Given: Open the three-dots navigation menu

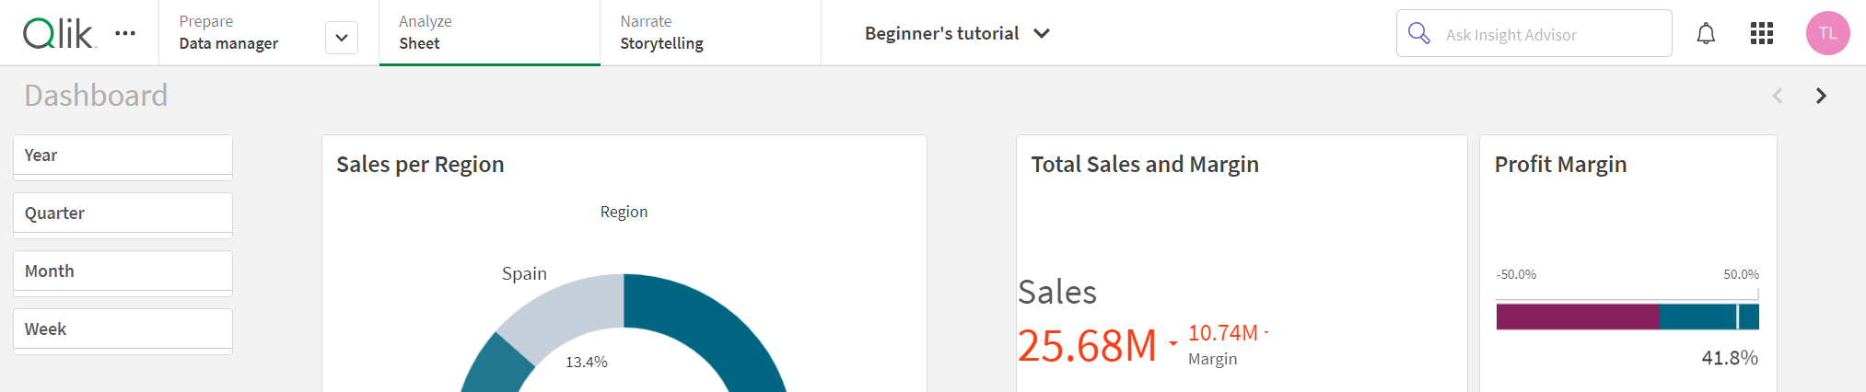Looking at the screenshot, I should (125, 33).
